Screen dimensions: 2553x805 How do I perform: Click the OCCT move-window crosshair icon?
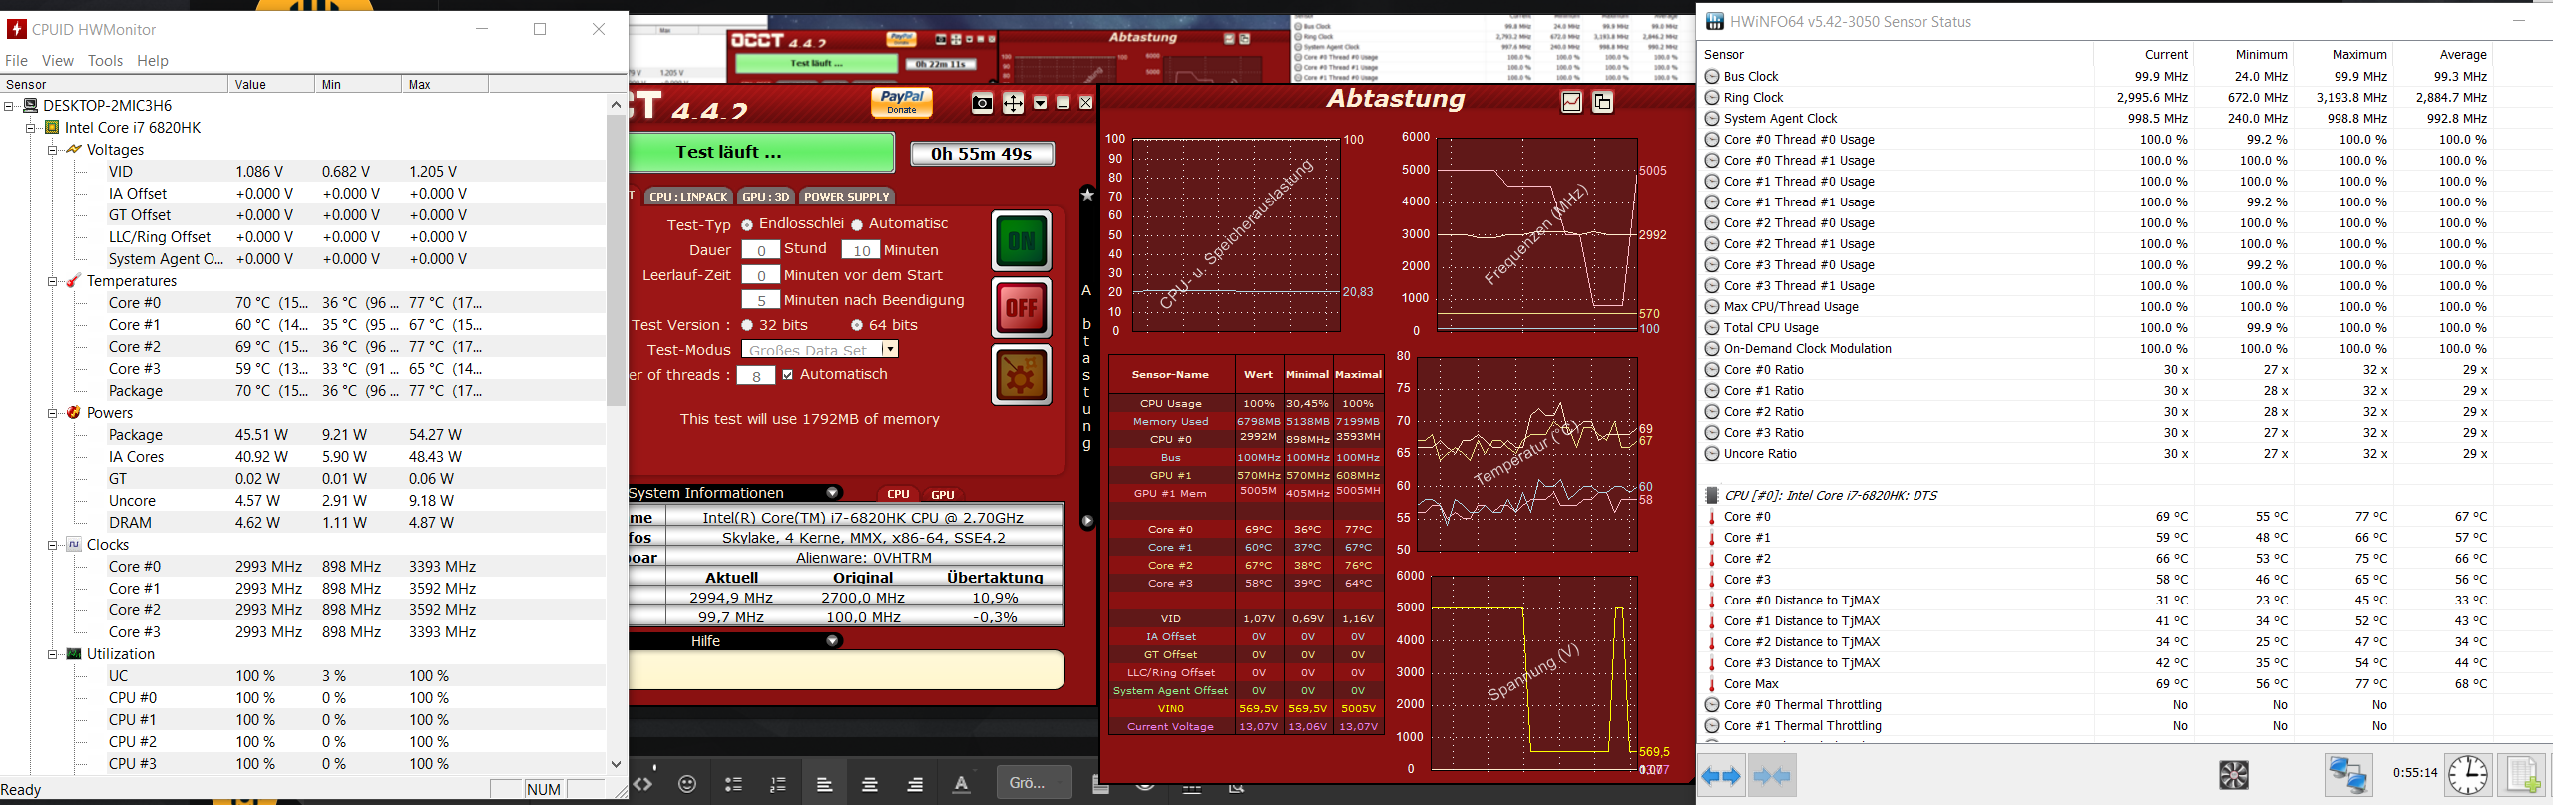1013,103
